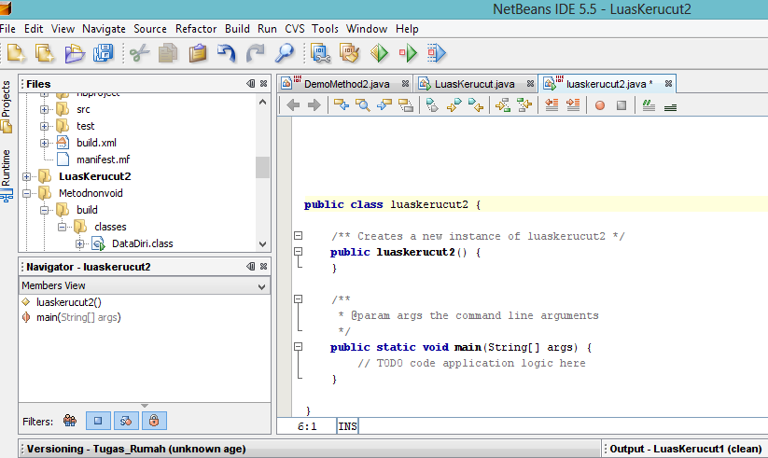This screenshot has width=768, height=458.
Task: Click the Shift Line Left icon
Action: point(552,104)
